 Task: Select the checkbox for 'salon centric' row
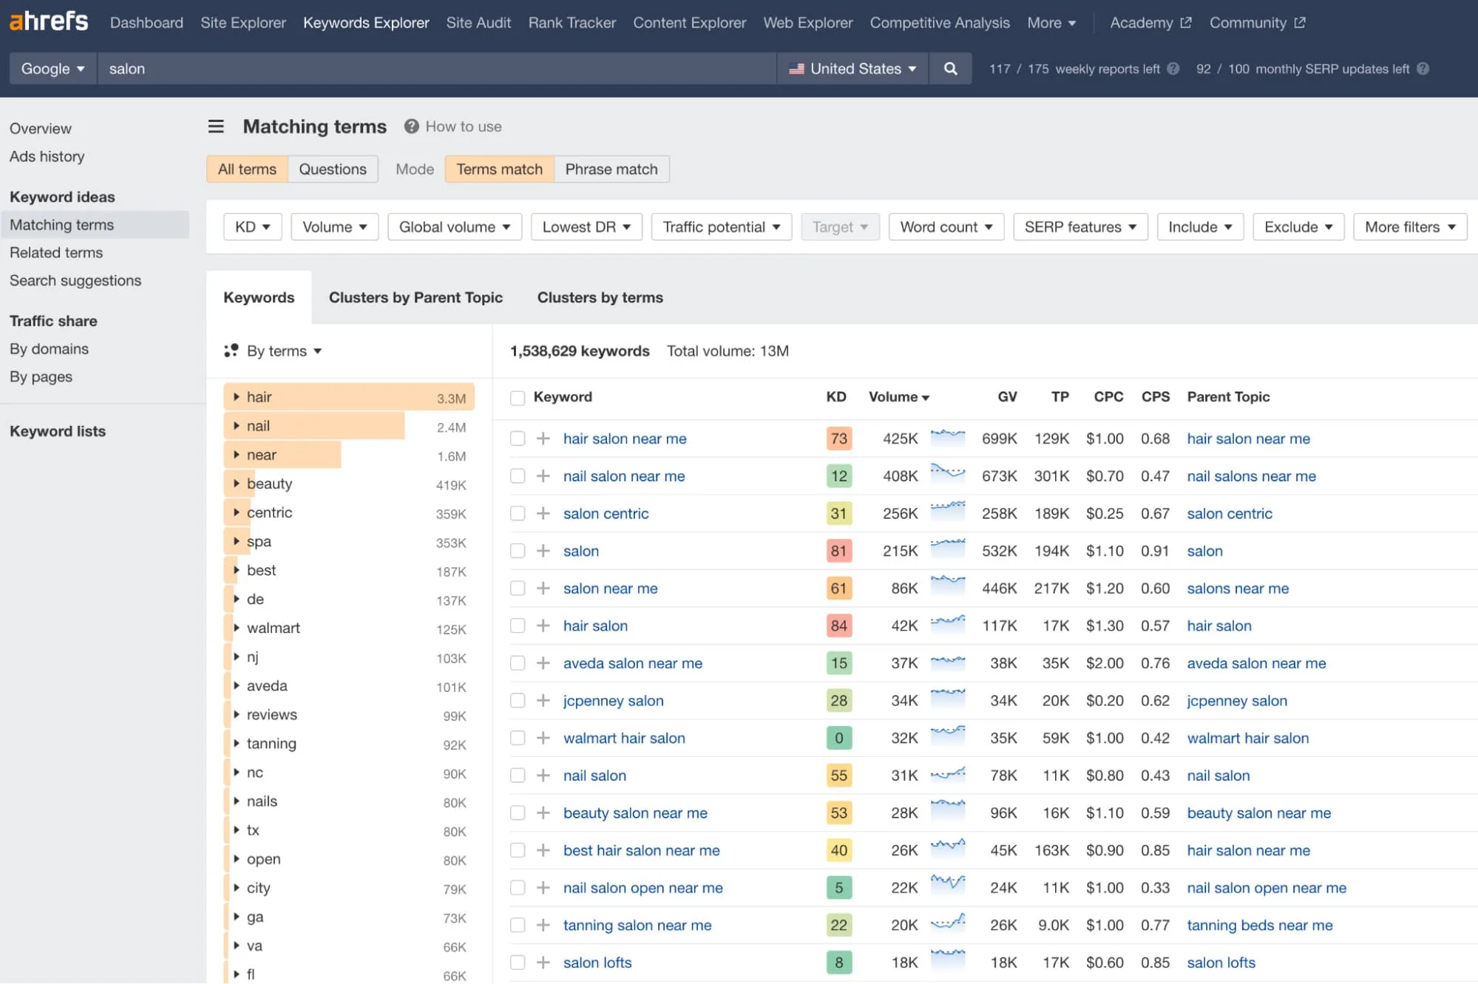click(x=517, y=513)
